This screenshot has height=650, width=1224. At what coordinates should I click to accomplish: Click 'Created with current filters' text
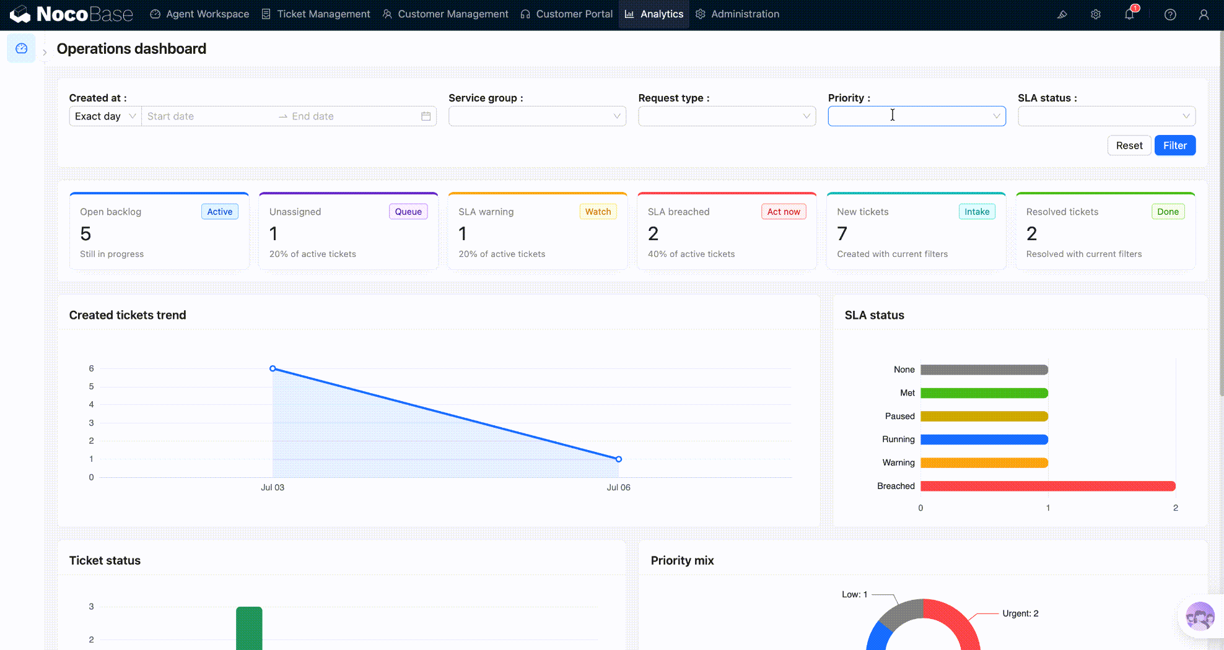click(892, 254)
